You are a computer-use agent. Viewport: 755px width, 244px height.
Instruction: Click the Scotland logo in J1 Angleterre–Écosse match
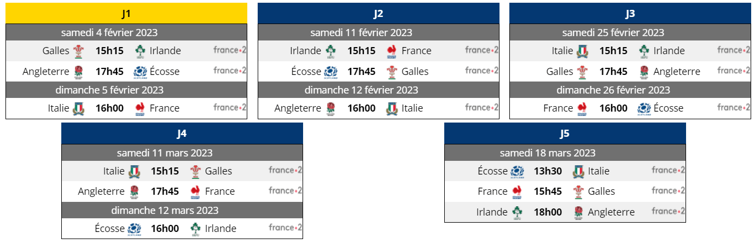point(140,72)
